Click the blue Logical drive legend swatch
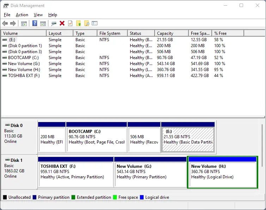Viewport: 266px width, 210px height. coord(142,197)
